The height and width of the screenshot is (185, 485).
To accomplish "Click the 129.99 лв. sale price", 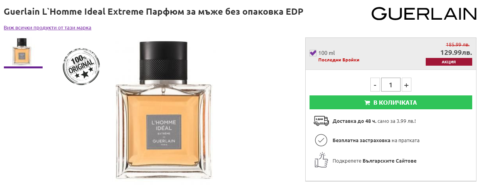I will click(x=456, y=53).
